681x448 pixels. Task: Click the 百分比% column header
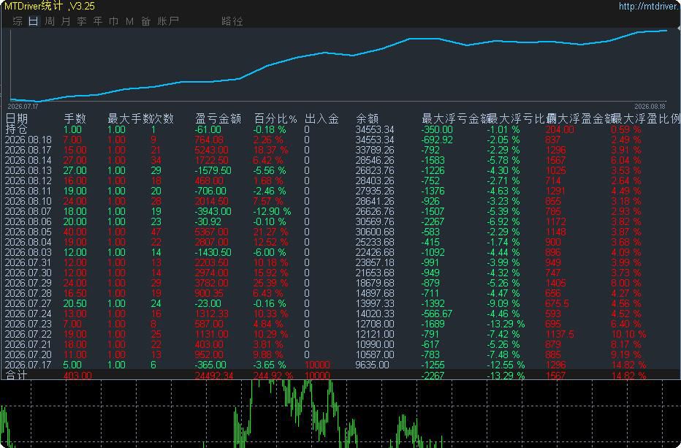click(x=275, y=118)
